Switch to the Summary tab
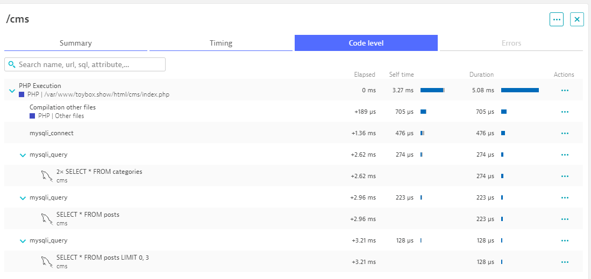591x279 pixels. 75,43
